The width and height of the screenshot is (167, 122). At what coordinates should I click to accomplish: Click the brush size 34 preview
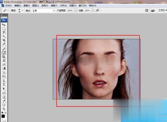(19, 10)
